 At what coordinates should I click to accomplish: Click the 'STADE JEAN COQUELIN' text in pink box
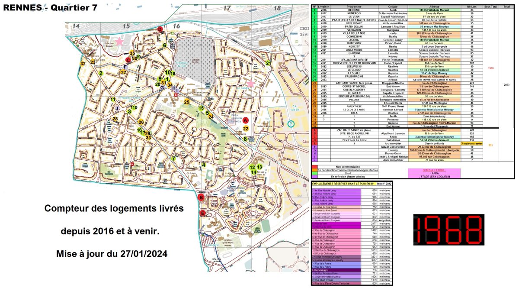[435, 177]
